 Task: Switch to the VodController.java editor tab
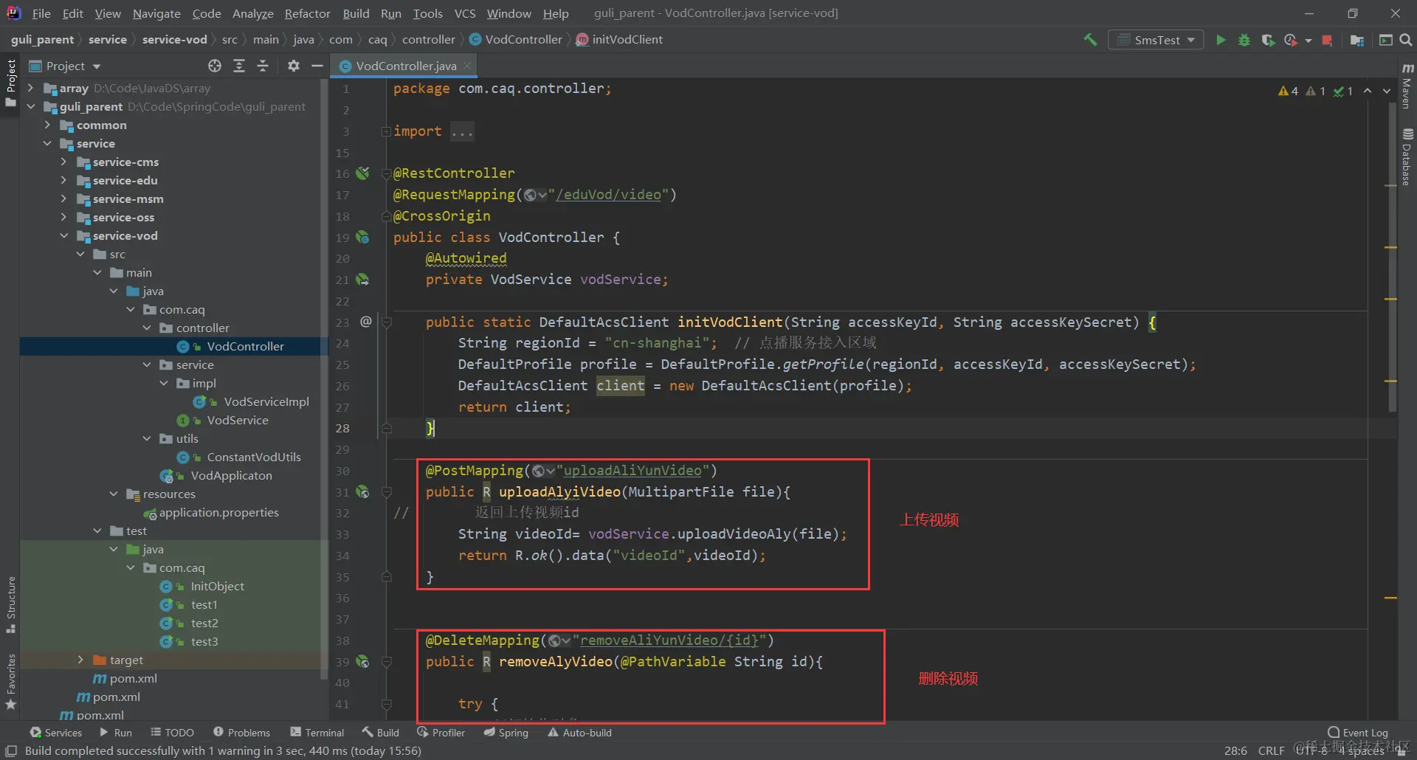pos(405,66)
